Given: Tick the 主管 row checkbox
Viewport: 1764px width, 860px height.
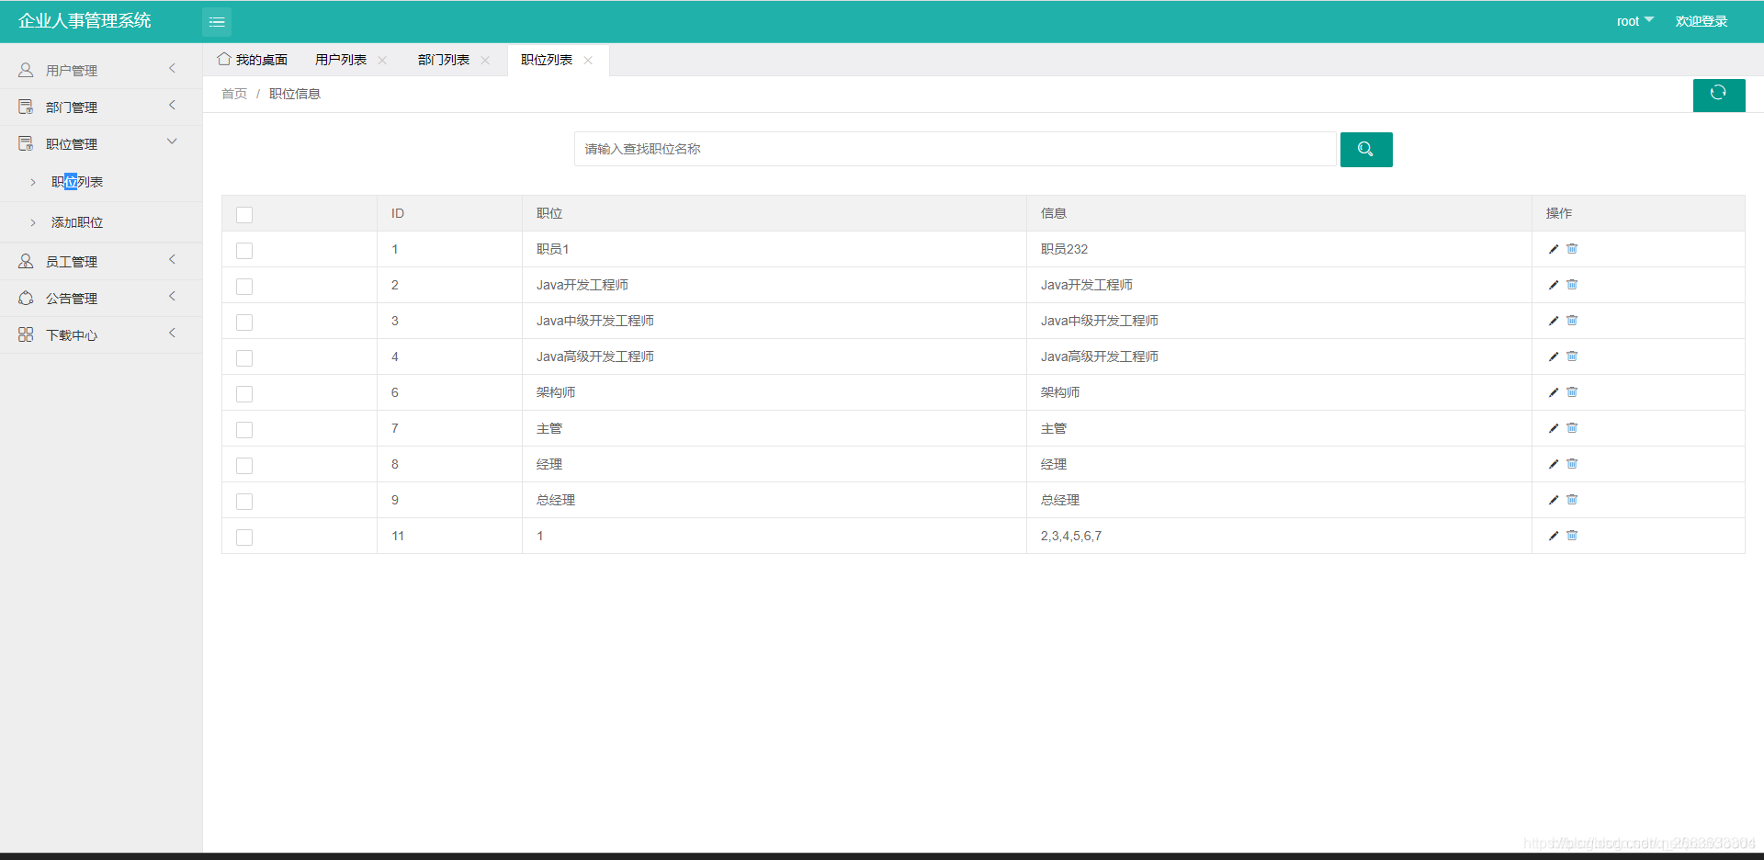Looking at the screenshot, I should [x=244, y=430].
